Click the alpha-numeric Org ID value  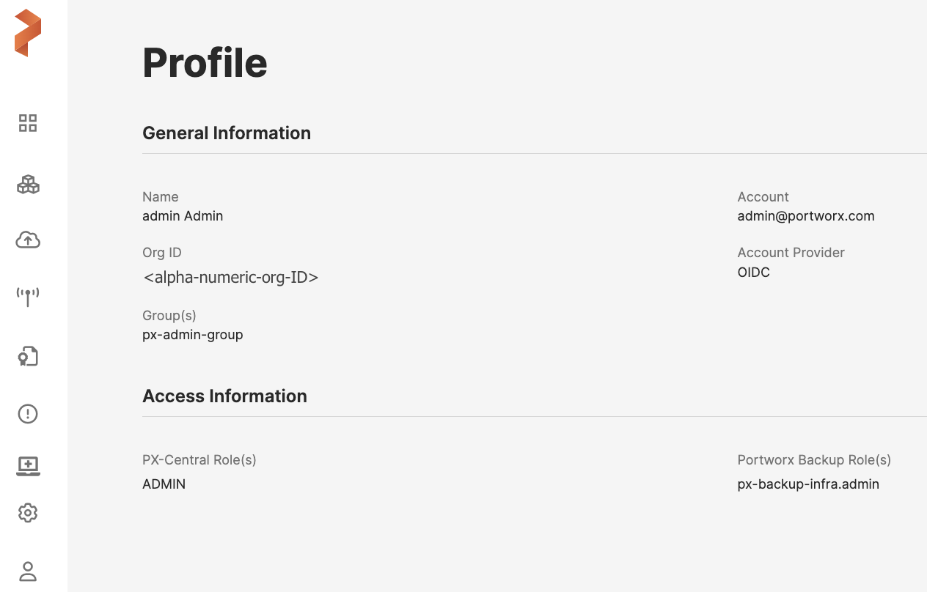230,278
